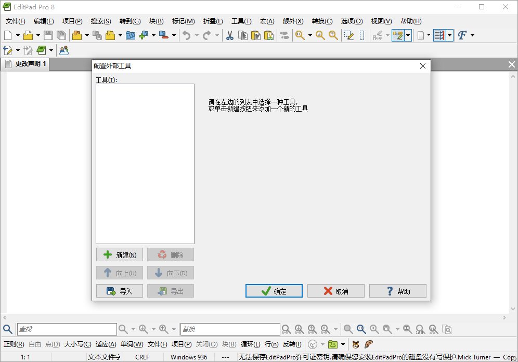Click the 确定 OK button
518x362 pixels.
pyautogui.click(x=274, y=291)
